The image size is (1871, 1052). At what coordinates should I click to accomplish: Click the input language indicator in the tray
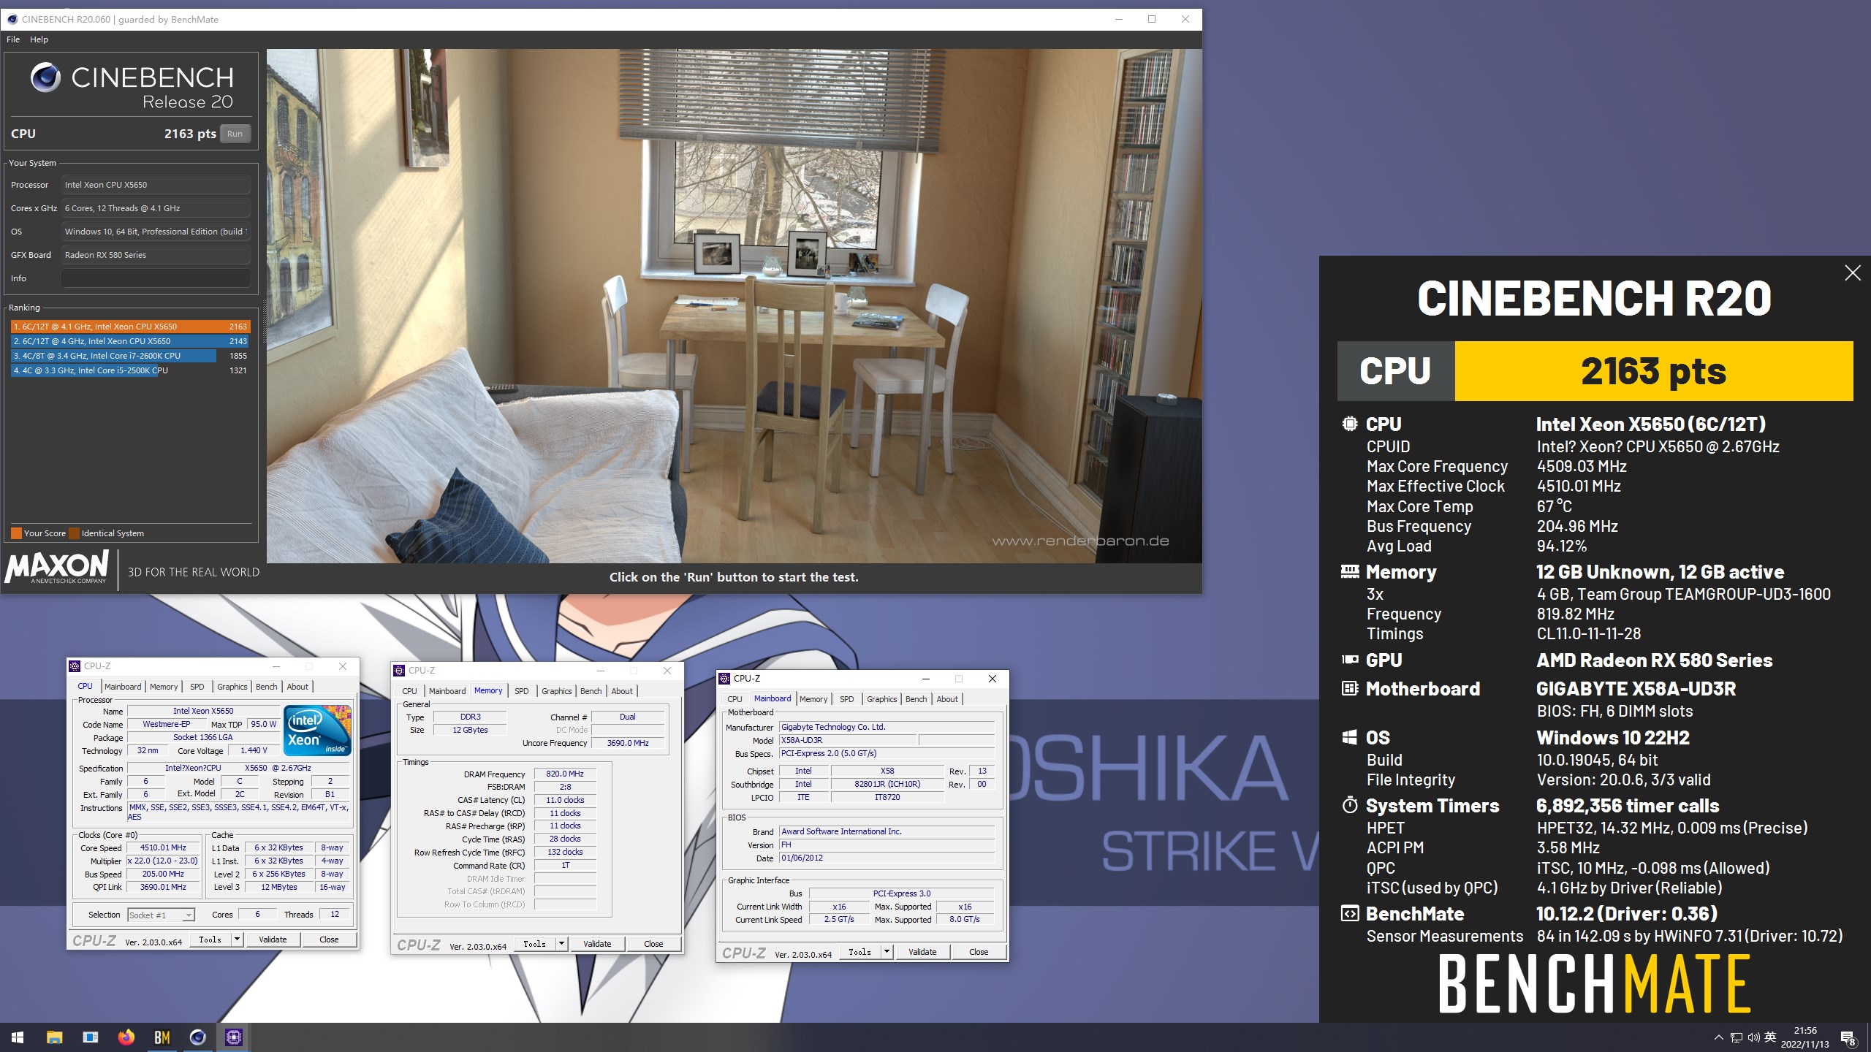tap(1770, 1037)
